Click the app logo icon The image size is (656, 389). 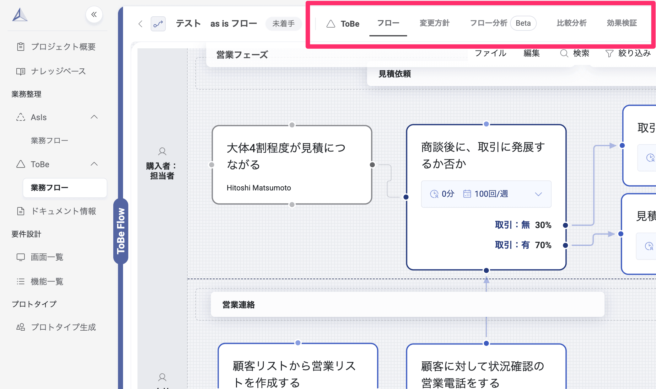tap(20, 15)
